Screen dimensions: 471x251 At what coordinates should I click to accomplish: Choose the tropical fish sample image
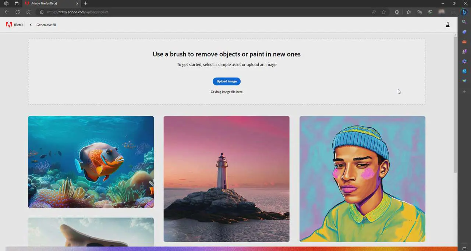coord(91,162)
